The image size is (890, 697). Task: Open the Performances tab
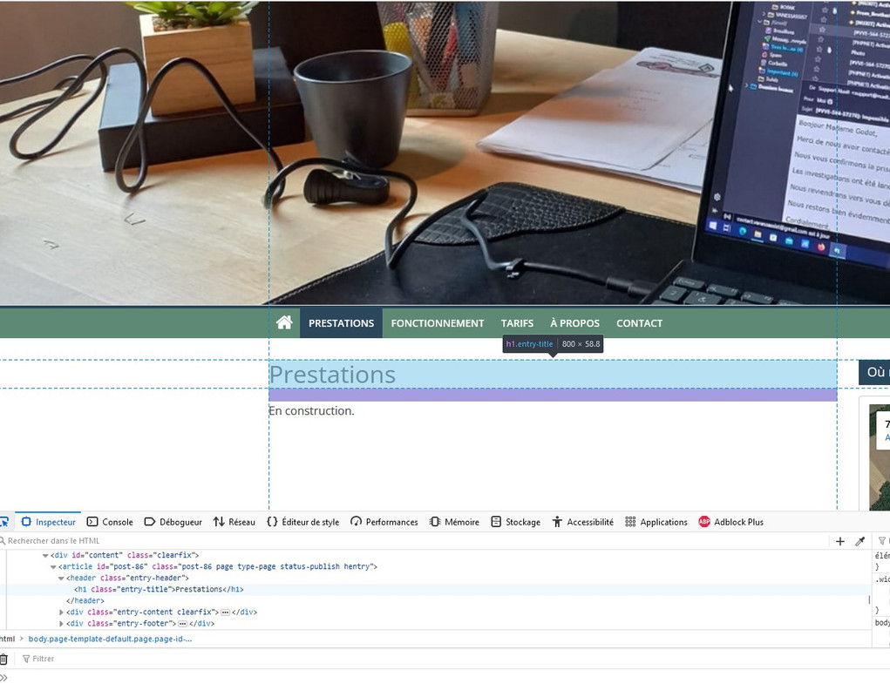(384, 522)
